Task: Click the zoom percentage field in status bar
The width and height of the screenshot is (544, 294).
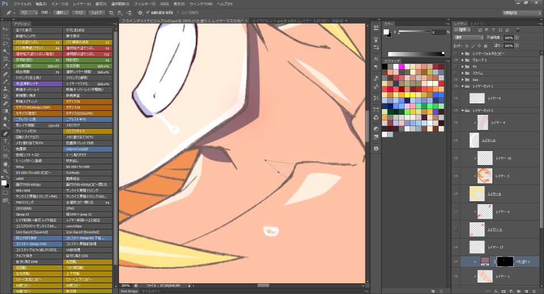Action: click(x=126, y=286)
